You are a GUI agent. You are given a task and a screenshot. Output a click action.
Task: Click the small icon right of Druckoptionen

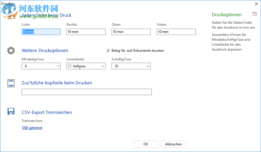coord(254,14)
